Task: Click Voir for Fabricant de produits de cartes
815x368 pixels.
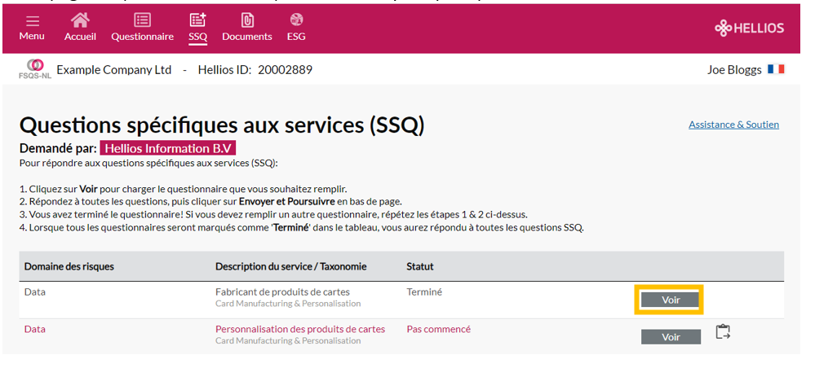Action: click(671, 300)
